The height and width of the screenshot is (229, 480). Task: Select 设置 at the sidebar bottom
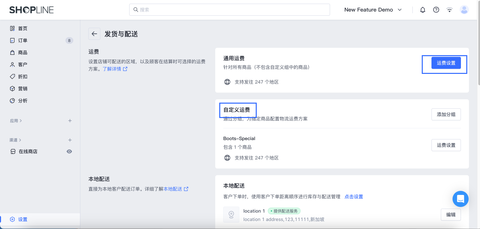[x=23, y=219]
